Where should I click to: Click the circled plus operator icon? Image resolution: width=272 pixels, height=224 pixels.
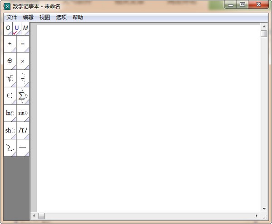tap(10, 61)
